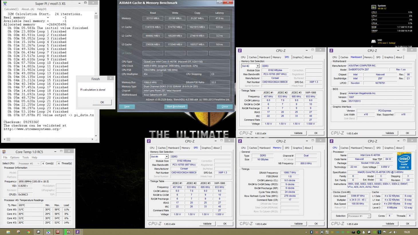Switch to AIDA64 via taskbar icon
Viewport: 418px width, 235px height.
[58, 232]
